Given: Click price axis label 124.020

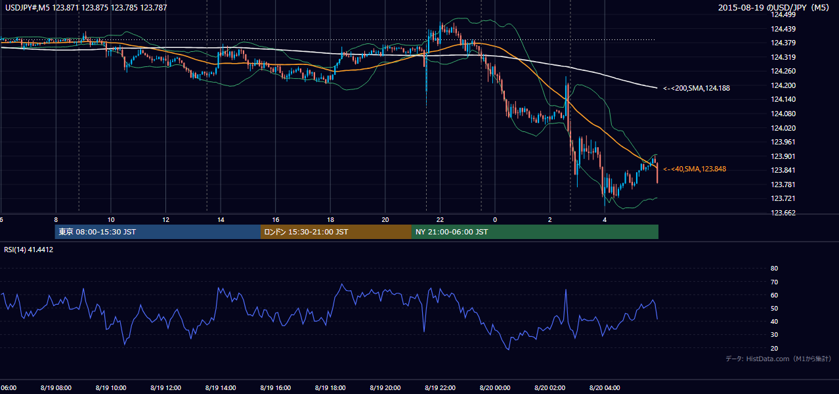Looking at the screenshot, I should pyautogui.click(x=783, y=128).
